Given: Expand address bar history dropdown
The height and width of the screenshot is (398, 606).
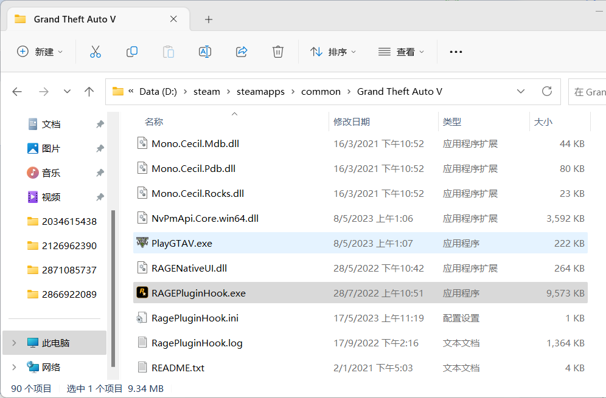Looking at the screenshot, I should click(521, 92).
